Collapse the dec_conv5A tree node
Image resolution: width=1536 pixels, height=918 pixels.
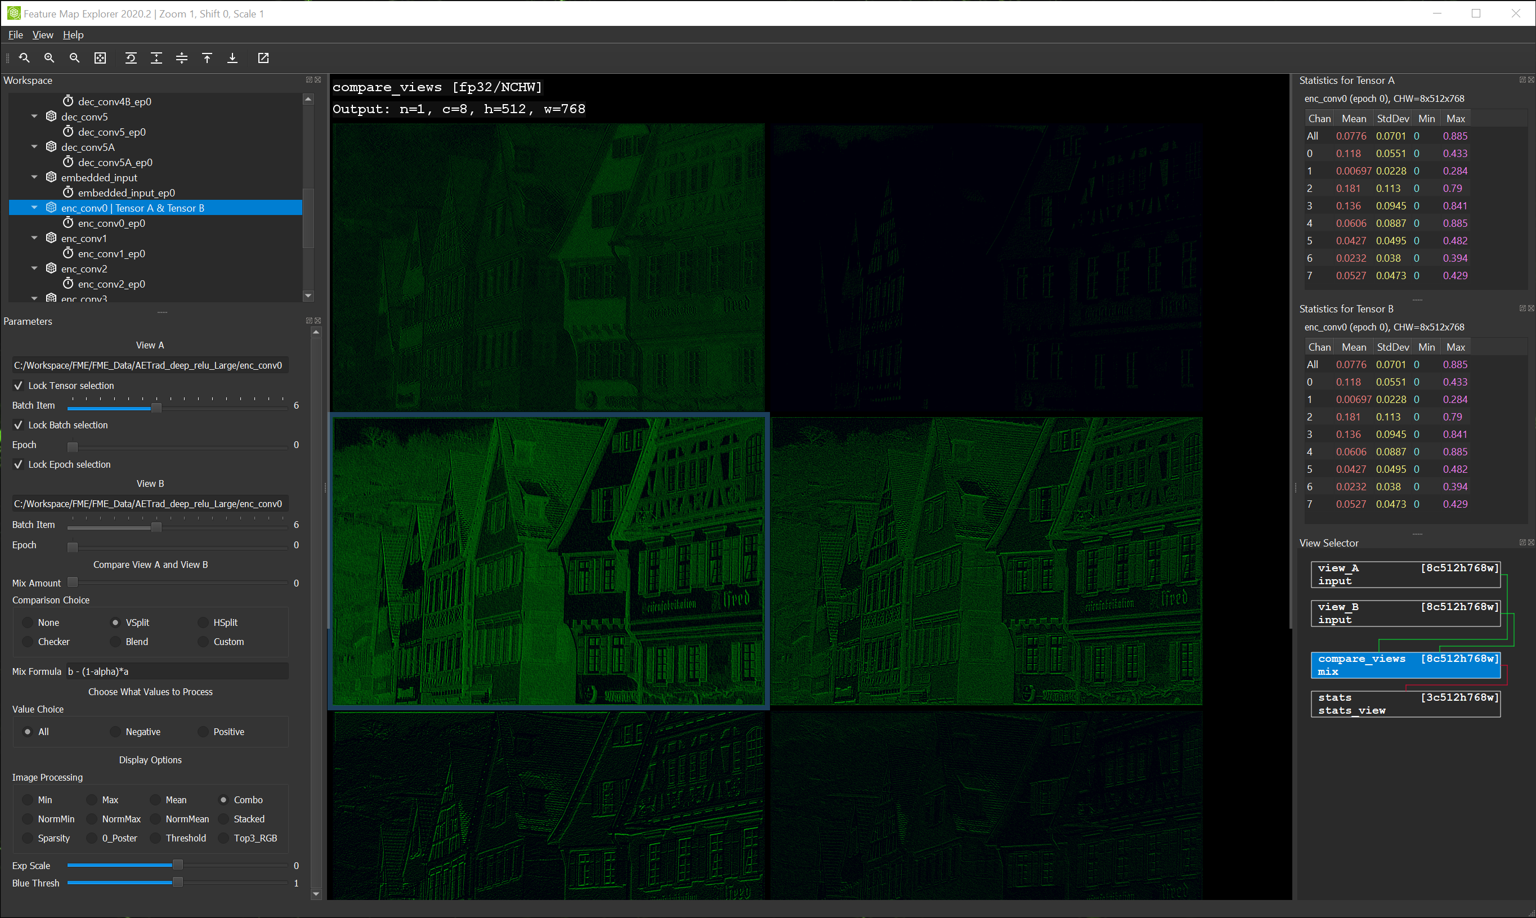(35, 147)
